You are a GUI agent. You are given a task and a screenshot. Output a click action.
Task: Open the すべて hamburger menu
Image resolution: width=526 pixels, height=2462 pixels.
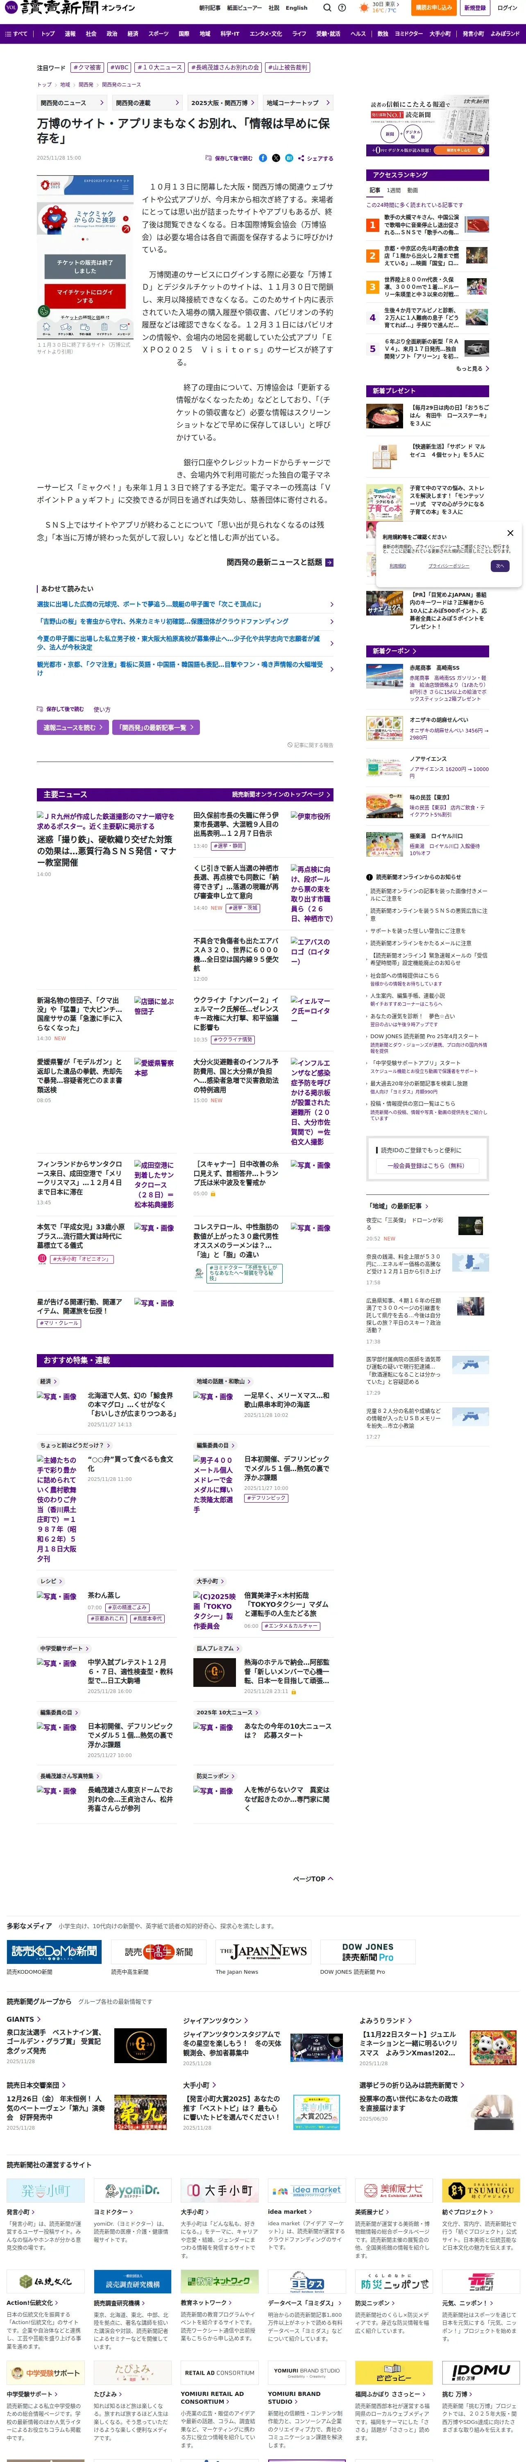coord(16,34)
